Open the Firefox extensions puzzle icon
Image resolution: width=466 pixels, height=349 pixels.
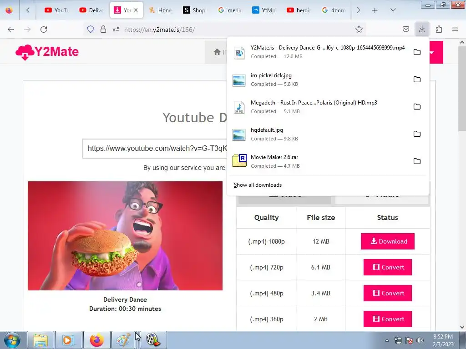[x=439, y=29]
